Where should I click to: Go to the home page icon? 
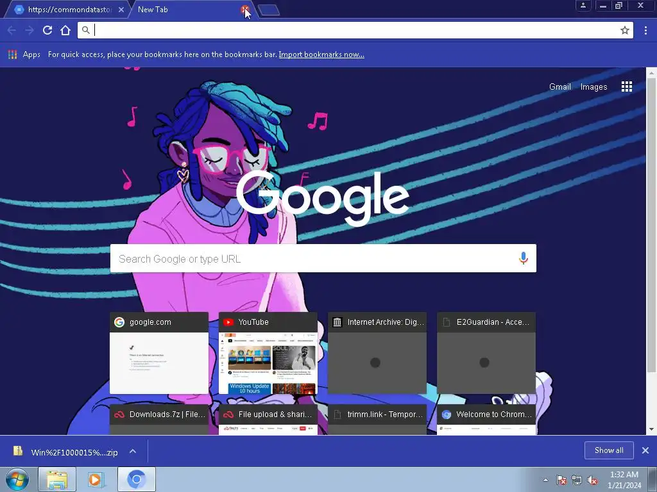pyautogui.click(x=65, y=30)
